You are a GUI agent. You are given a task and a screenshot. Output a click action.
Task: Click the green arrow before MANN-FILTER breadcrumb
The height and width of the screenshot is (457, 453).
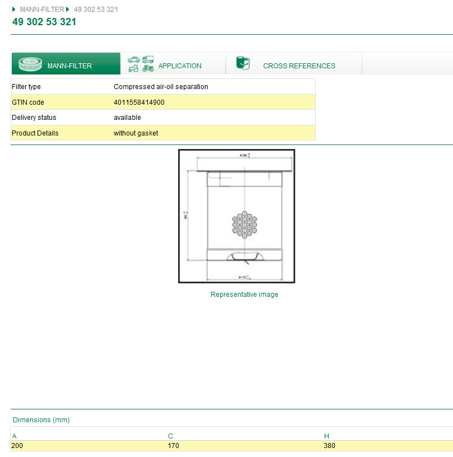tap(13, 10)
